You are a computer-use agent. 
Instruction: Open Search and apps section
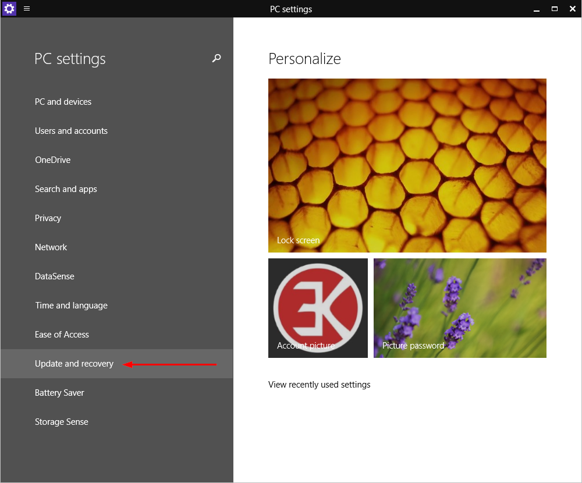pos(116,189)
